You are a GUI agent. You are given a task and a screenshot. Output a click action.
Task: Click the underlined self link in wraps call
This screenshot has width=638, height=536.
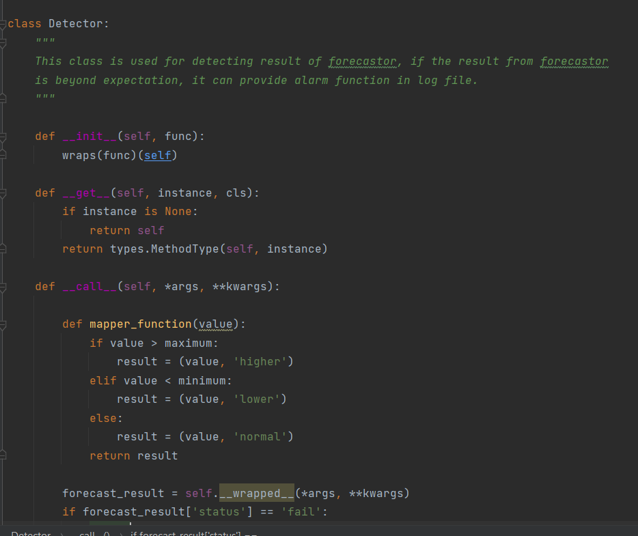pyautogui.click(x=157, y=155)
